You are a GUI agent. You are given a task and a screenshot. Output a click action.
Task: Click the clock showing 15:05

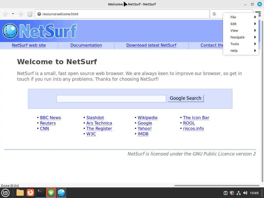pyautogui.click(x=254, y=193)
